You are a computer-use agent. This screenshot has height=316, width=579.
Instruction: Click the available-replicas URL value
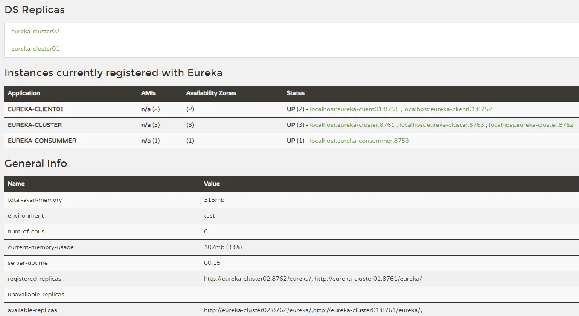(x=313, y=310)
